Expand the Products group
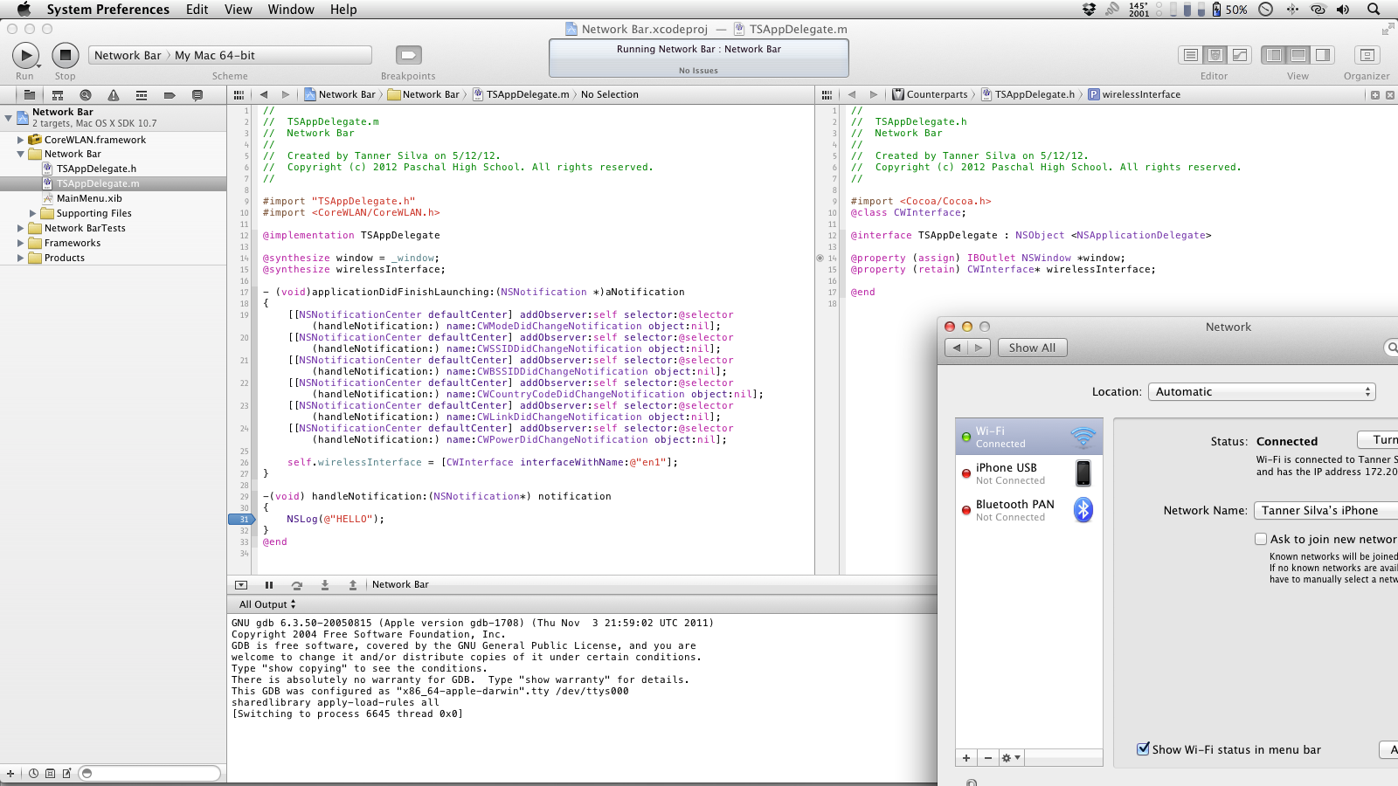Screen dimensions: 1398x786 pos(20,258)
